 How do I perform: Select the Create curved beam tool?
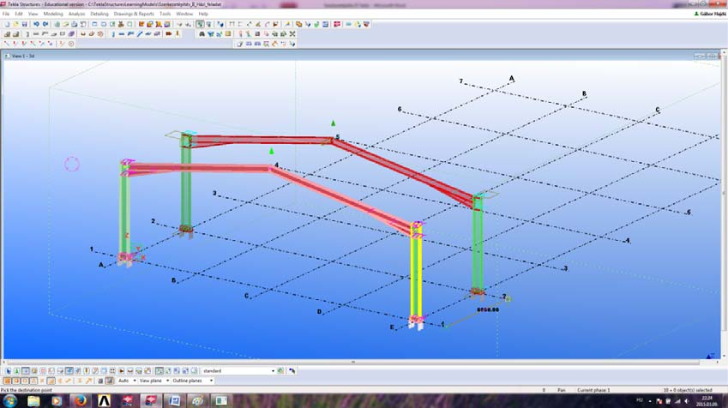point(139,34)
